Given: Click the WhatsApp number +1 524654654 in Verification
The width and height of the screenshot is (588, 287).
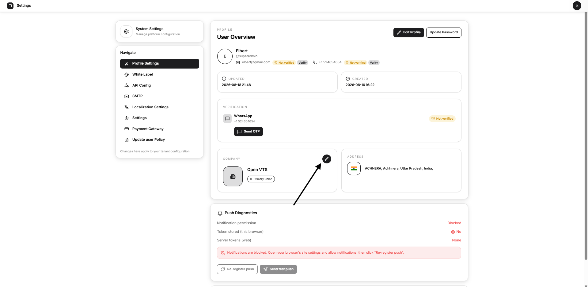Looking at the screenshot, I should point(245,121).
